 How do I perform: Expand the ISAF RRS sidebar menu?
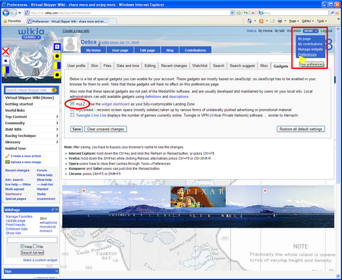tap(57, 129)
